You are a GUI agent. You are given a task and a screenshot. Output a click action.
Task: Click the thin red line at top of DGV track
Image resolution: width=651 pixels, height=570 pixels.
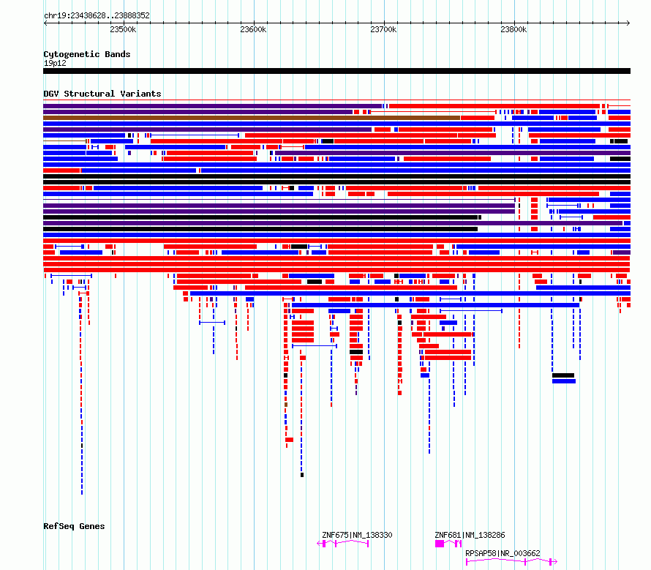[x=336, y=100]
